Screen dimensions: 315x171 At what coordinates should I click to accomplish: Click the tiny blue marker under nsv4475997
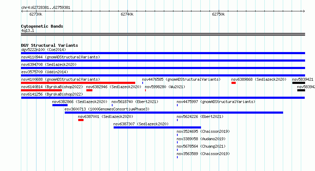tap(177, 105)
